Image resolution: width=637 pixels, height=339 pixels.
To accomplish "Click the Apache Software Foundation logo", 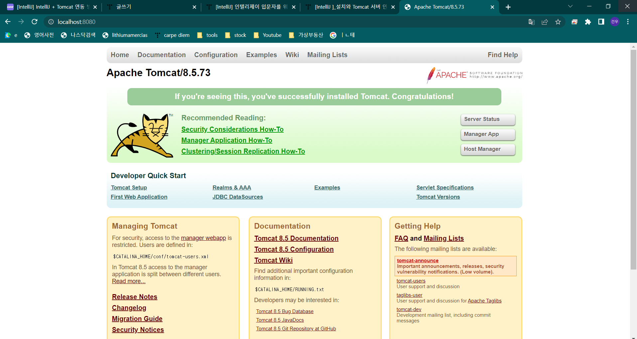I will [x=474, y=75].
